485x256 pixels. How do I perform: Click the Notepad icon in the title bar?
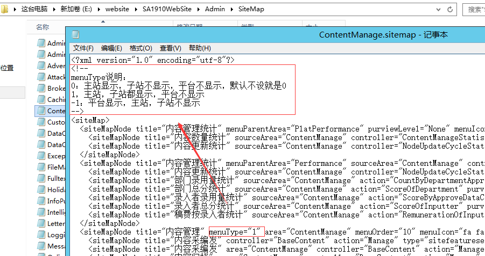coord(75,35)
